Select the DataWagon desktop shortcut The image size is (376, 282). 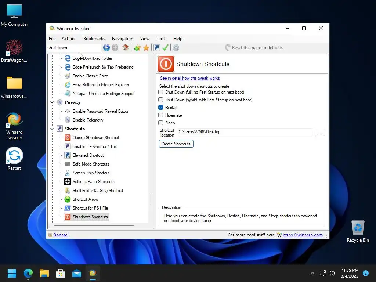click(14, 51)
